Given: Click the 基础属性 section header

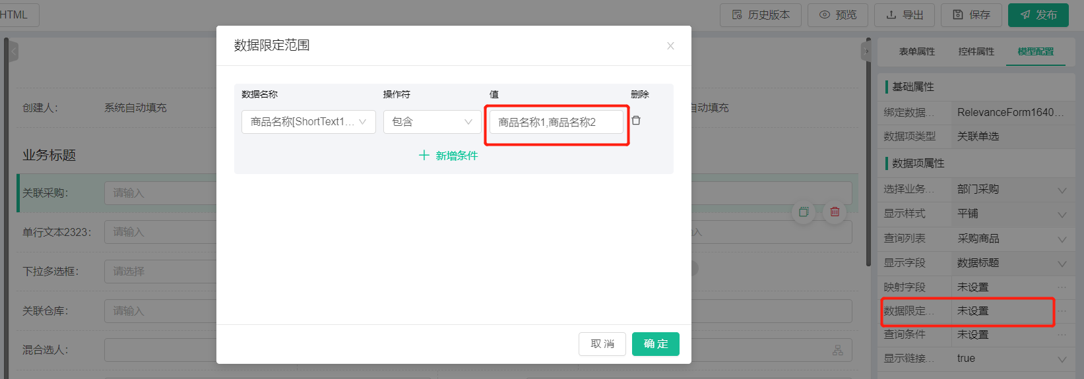Looking at the screenshot, I should [x=912, y=87].
